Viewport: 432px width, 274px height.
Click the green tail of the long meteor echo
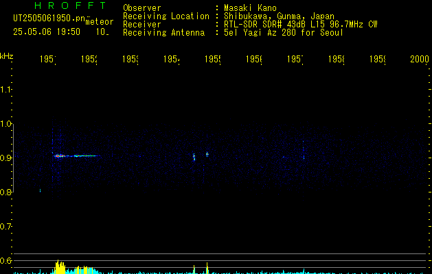85,155
